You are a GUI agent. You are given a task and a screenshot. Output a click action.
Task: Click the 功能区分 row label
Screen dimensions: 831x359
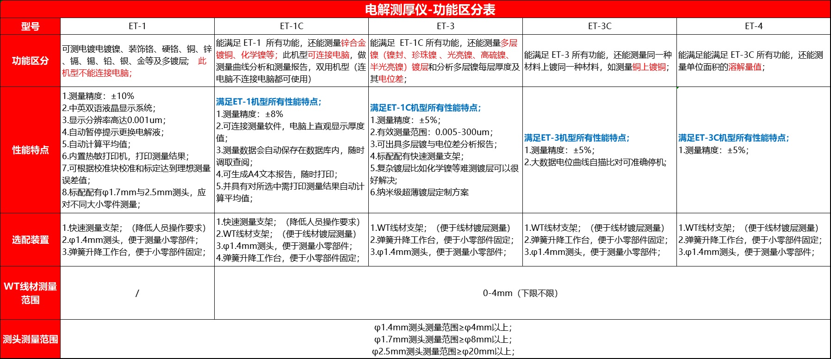30,61
